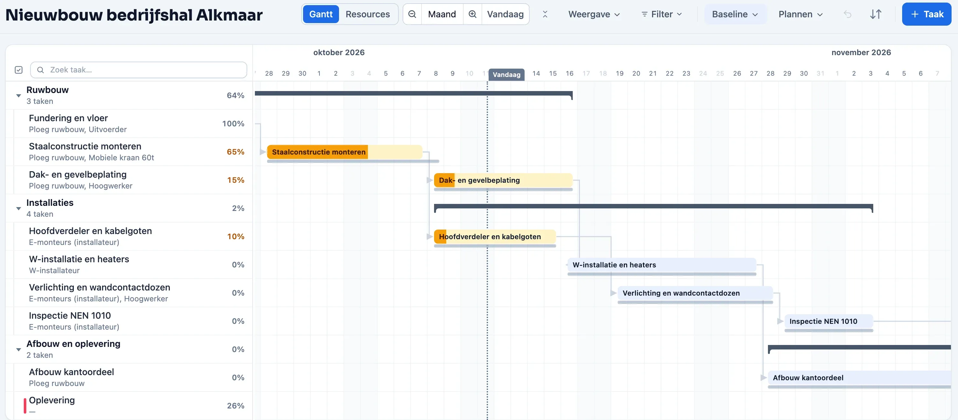Select the Inspectie NEN 1010 list row
This screenshot has height=420, width=958.
pyautogui.click(x=129, y=321)
